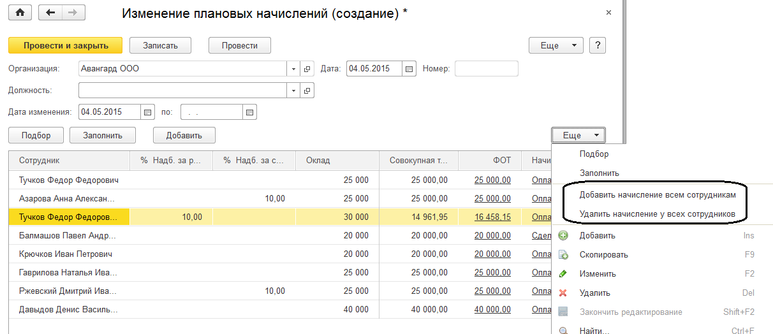Viewport: 773px width, 334px height.
Task: Select the row for Балмашов Павел Андр...
Action: pyautogui.click(x=68, y=236)
